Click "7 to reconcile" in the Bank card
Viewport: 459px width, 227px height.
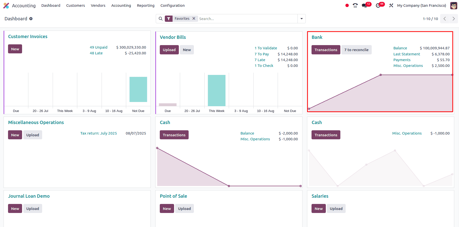click(356, 50)
